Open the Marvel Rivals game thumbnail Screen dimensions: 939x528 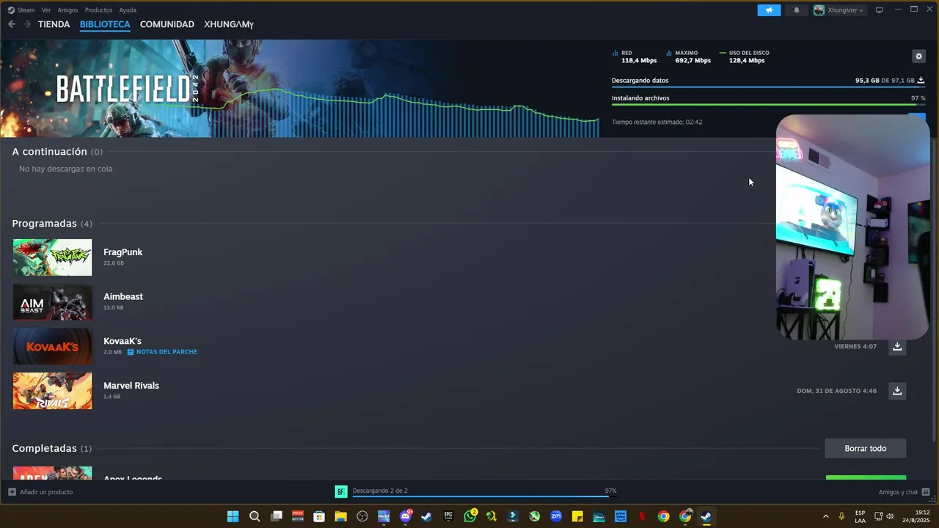click(53, 391)
